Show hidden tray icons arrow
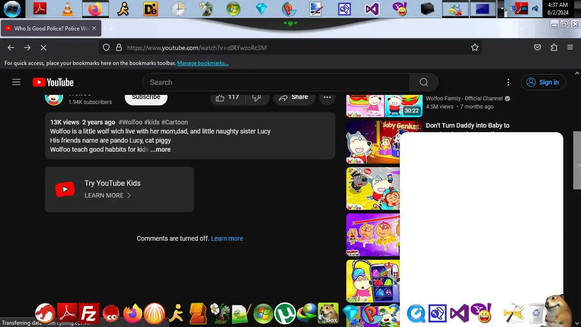This screenshot has width=581, height=327. (502, 9)
